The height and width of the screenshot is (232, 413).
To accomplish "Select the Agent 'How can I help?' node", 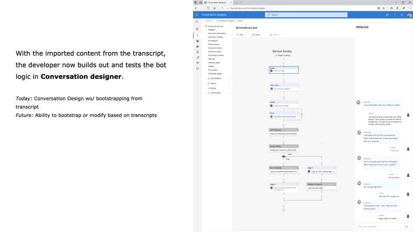I will click(284, 70).
